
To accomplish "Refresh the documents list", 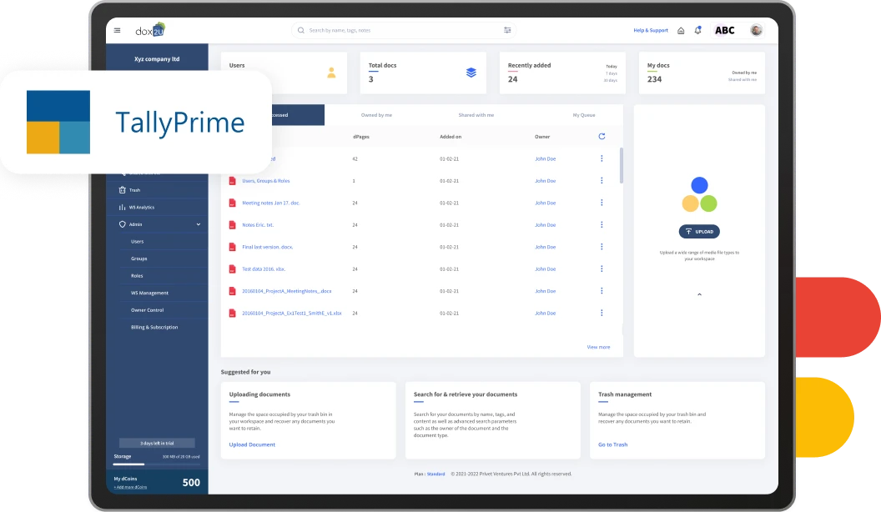I will (602, 136).
